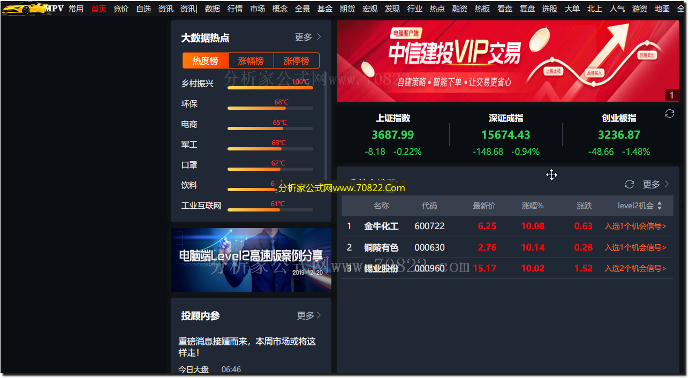The height and width of the screenshot is (378, 689).
Task: Open 入选1个机会信号 for 铜陵有色
Action: (x=635, y=247)
